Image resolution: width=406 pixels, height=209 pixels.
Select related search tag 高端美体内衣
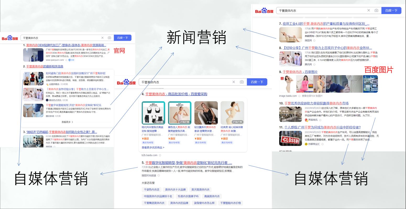point(212,196)
